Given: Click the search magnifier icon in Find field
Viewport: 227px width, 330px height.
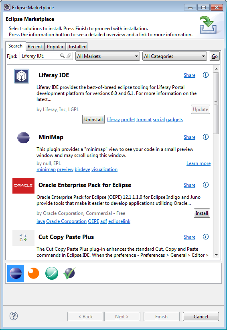Looking at the screenshot, I should [62, 56].
